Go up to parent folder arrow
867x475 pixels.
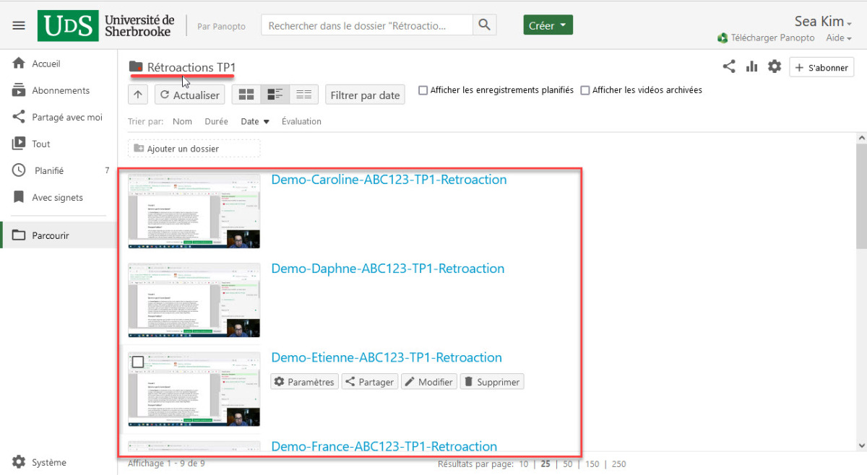[x=138, y=95]
